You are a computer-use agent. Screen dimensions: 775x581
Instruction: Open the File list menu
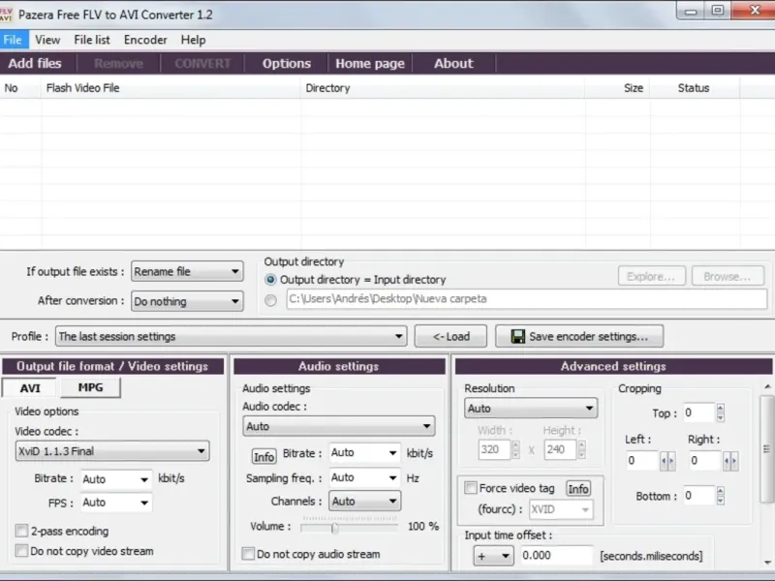[92, 40]
